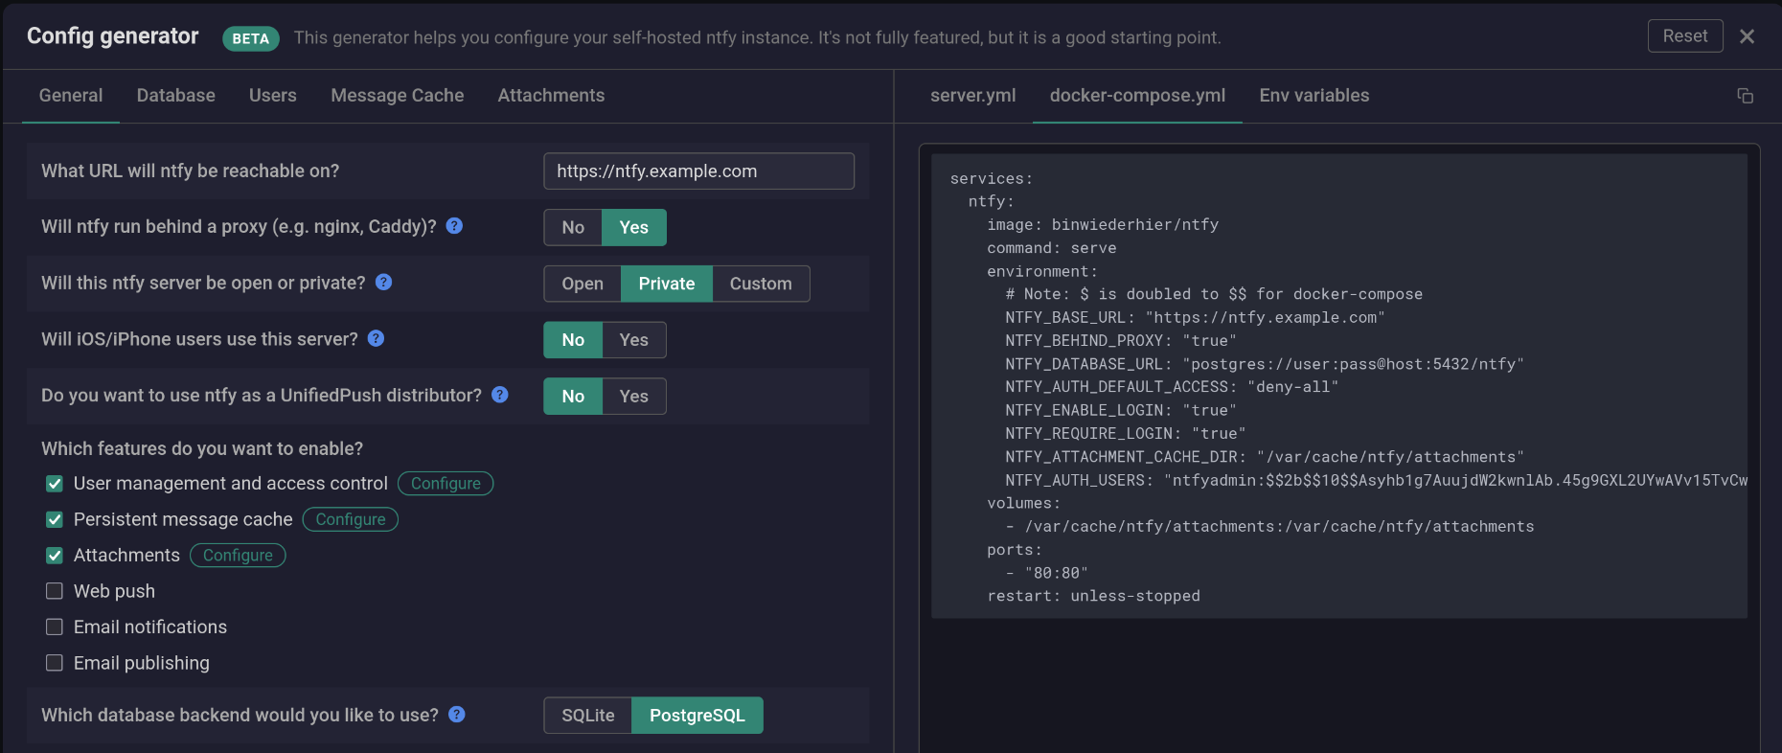Viewport: 1782px width, 753px height.
Task: Click the BETA badge
Action: point(251,38)
